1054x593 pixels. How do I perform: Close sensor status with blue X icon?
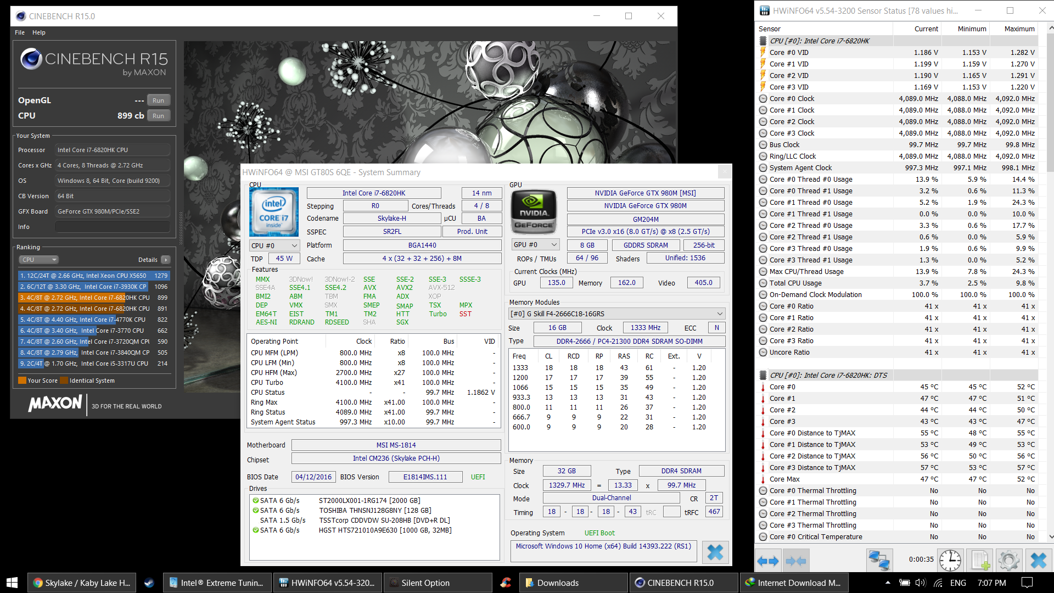[x=1038, y=561]
